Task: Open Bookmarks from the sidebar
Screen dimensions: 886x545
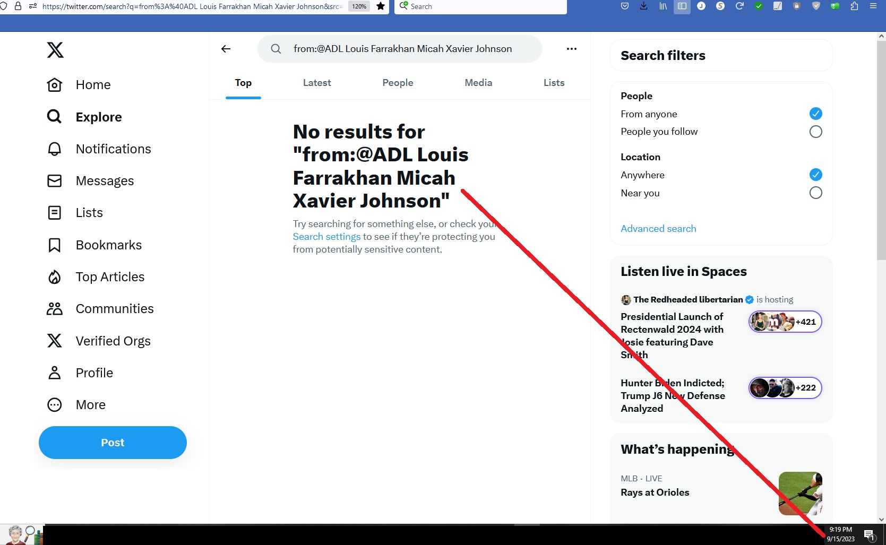Action: pyautogui.click(x=108, y=245)
